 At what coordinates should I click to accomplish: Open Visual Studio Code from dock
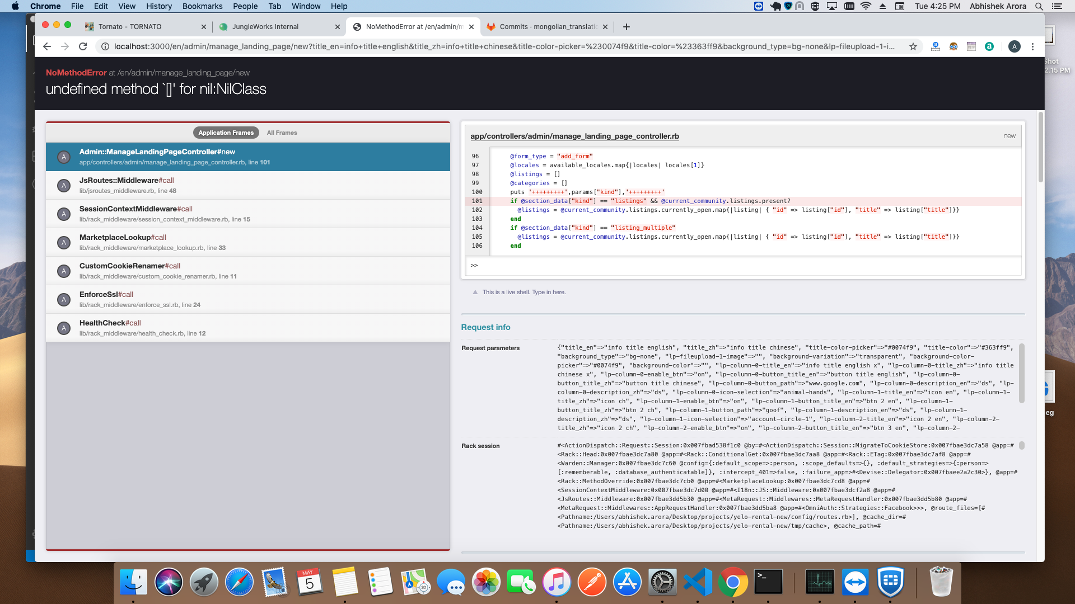pyautogui.click(x=698, y=582)
